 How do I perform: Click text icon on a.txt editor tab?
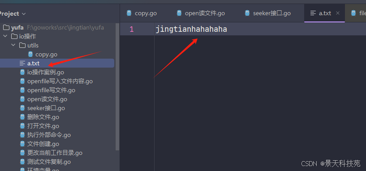[x=313, y=13]
